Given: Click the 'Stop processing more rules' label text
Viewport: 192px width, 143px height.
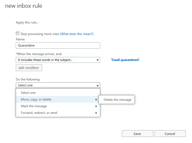Looking at the screenshot, I should coord(40,34).
